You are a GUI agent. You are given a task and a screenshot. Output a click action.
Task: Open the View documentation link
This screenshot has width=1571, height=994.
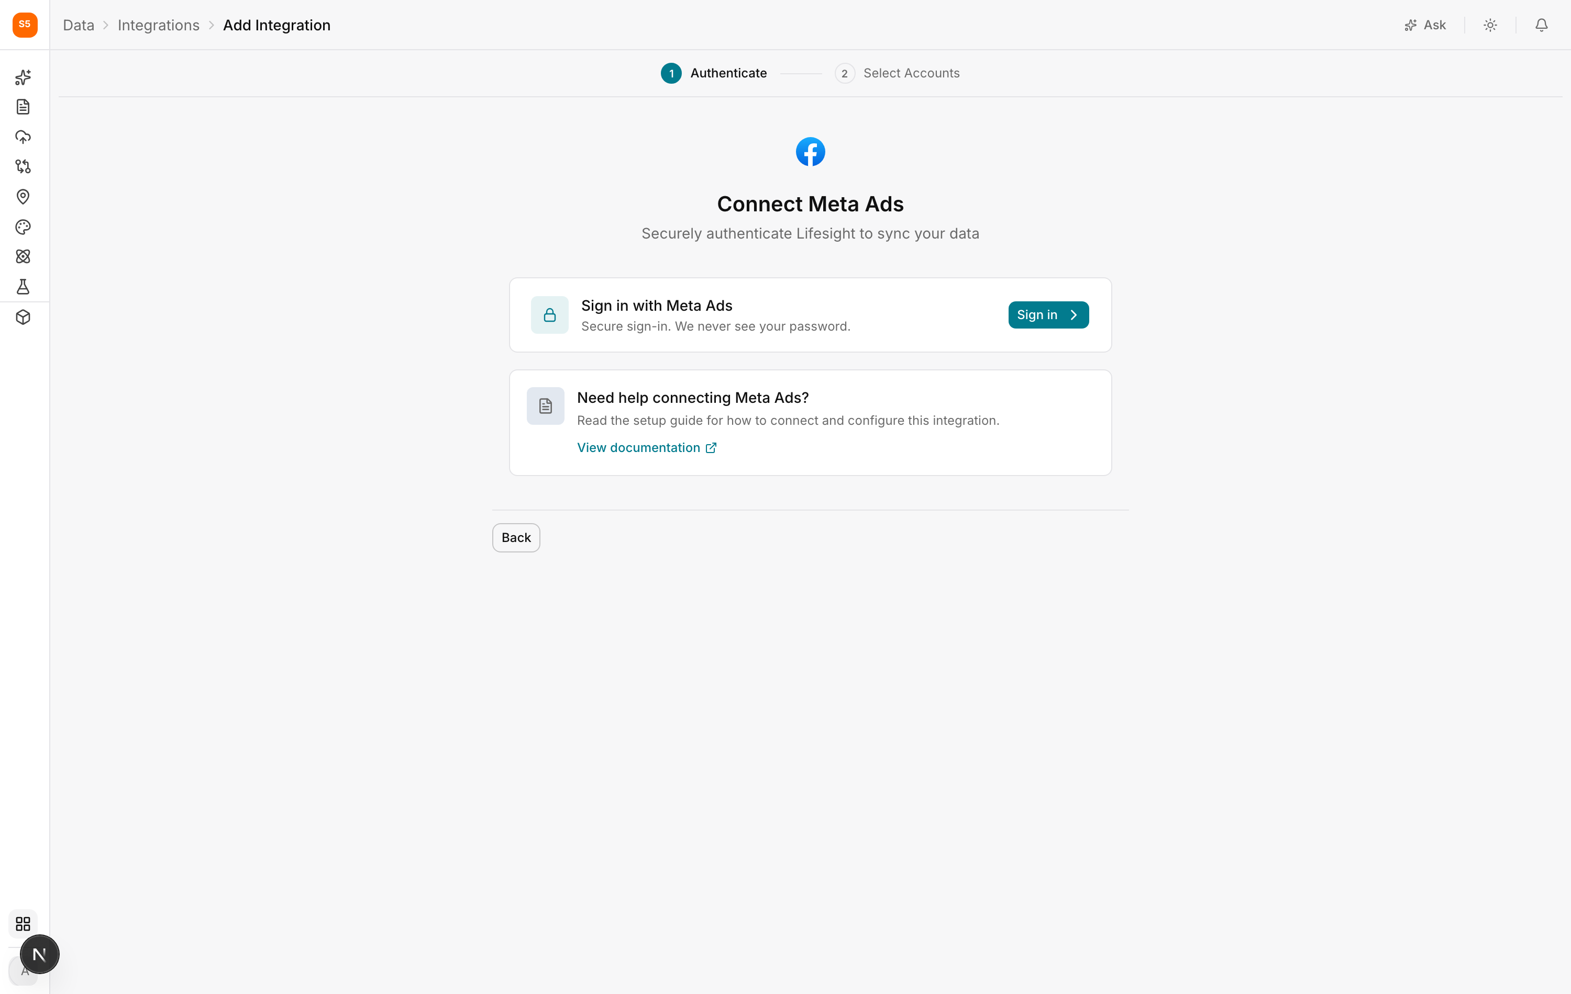coord(647,448)
